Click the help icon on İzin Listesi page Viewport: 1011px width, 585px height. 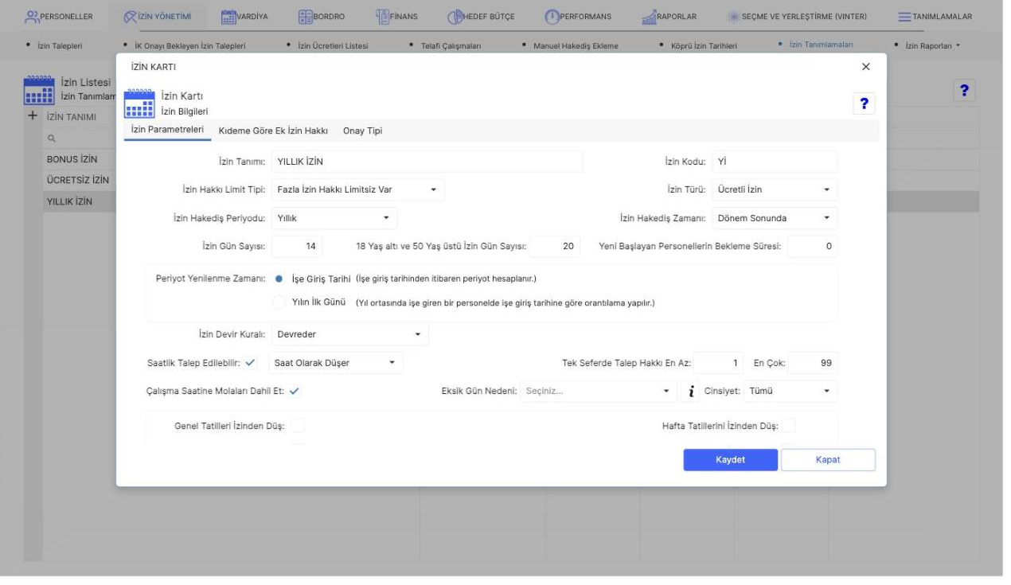pos(965,90)
